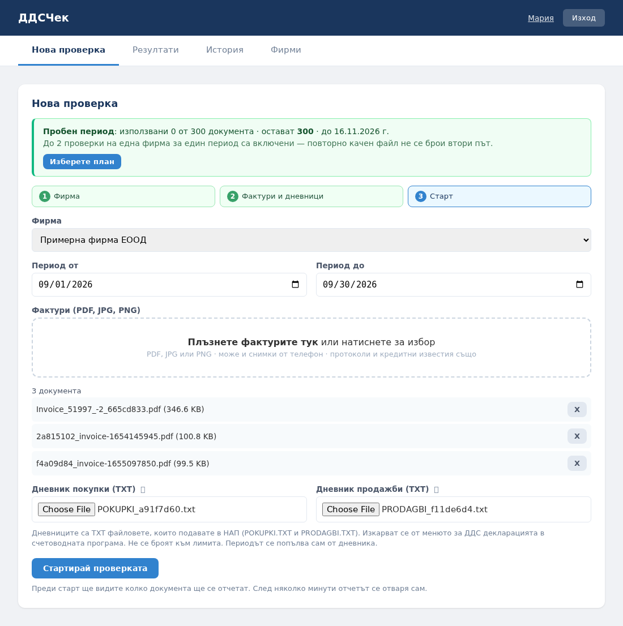This screenshot has width=623, height=626.
Task: Open the Резултати tab
Action: click(155, 50)
